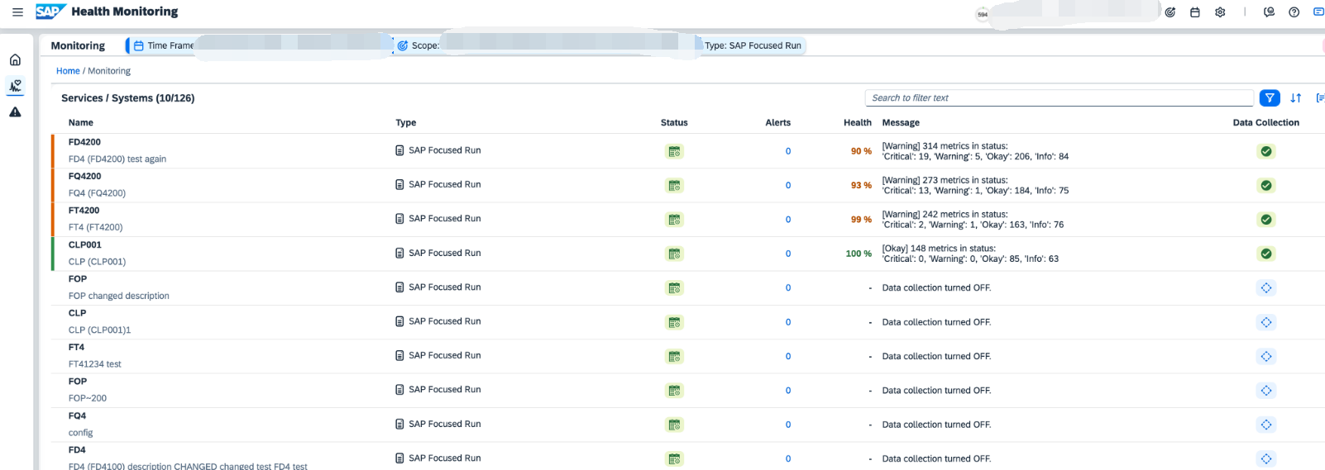Open the FD4200 system name
Image resolution: width=1325 pixels, height=470 pixels.
coord(84,142)
